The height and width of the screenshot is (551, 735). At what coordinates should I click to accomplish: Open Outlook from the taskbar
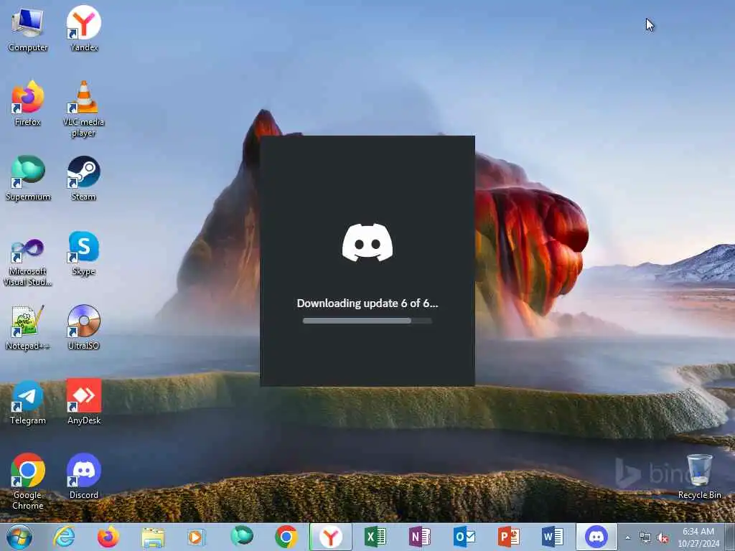464,537
